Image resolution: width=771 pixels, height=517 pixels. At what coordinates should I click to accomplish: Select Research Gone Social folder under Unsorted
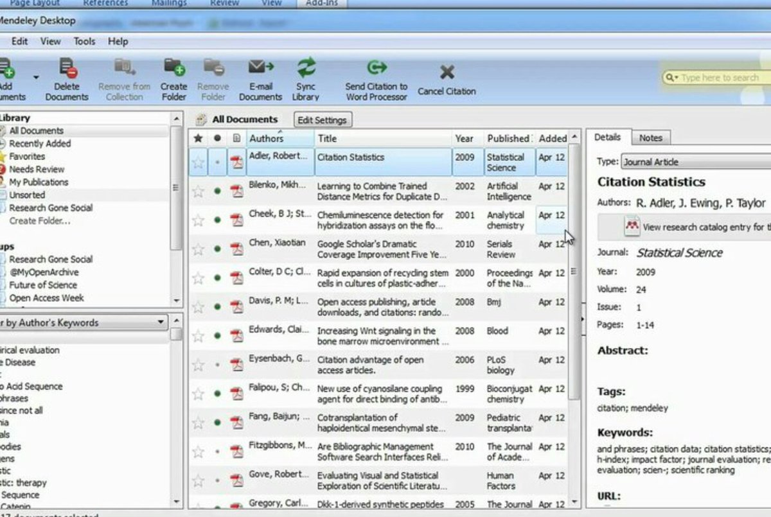tap(51, 208)
